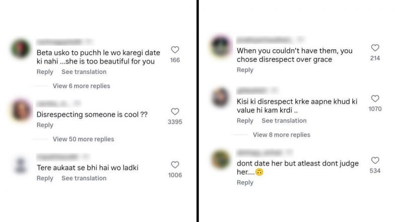395x222 pixels.
Task: Like the 'Beta usko to puchh le' comment
Action: 175,50
